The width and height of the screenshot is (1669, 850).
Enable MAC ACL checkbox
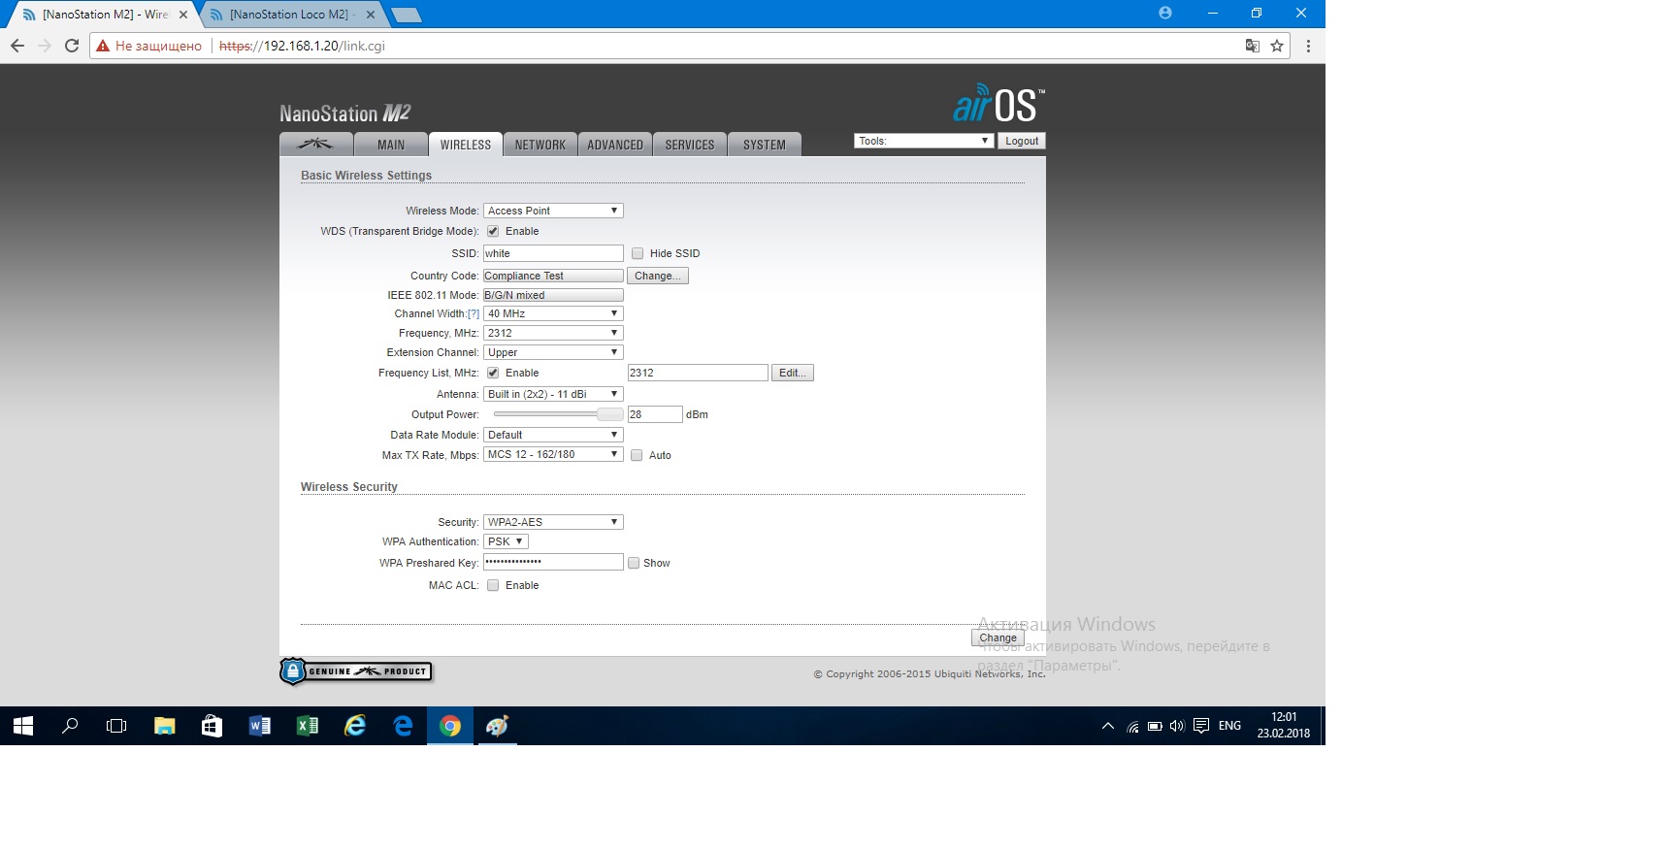tap(493, 585)
